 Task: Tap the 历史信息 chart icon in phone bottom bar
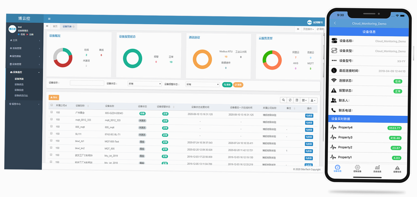click(x=377, y=167)
